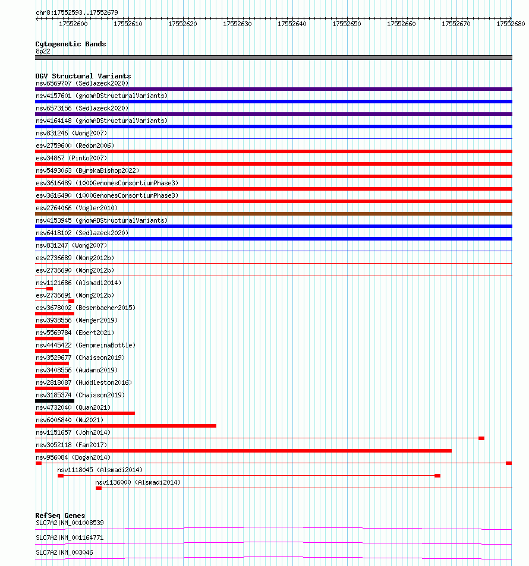
Task: Open variant nsv3938556 (Wenger2019)
Action: tap(77, 320)
